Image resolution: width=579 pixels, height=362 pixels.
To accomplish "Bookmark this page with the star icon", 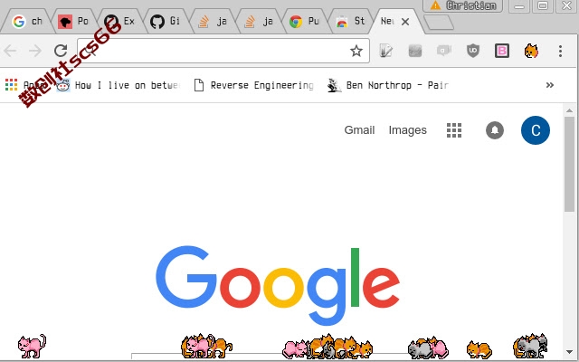I will (x=356, y=51).
